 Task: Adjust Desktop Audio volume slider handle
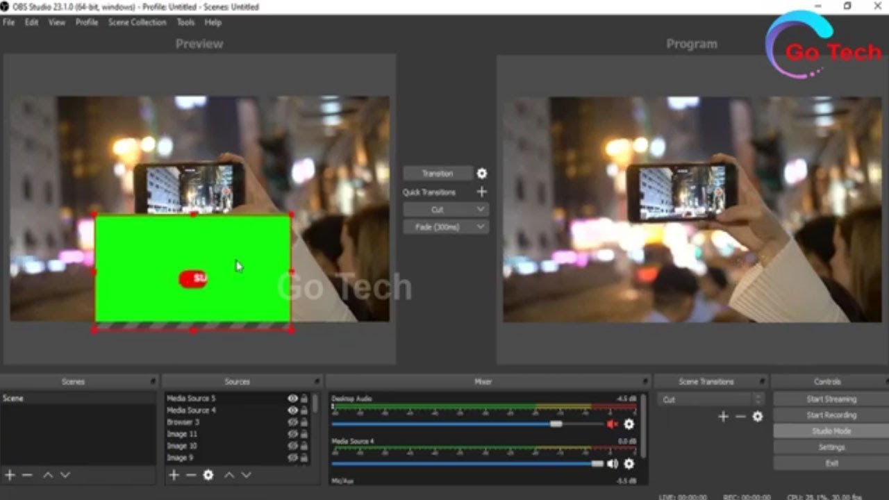click(556, 424)
